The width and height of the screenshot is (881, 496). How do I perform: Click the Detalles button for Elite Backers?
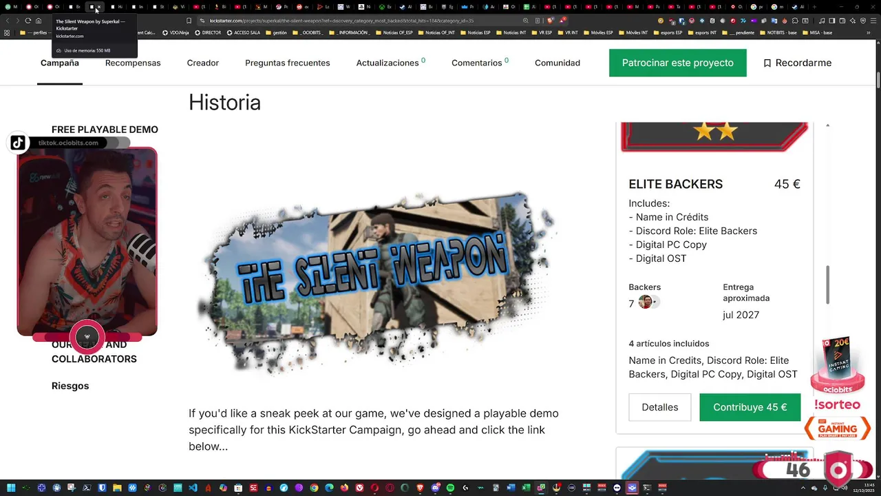(660, 407)
